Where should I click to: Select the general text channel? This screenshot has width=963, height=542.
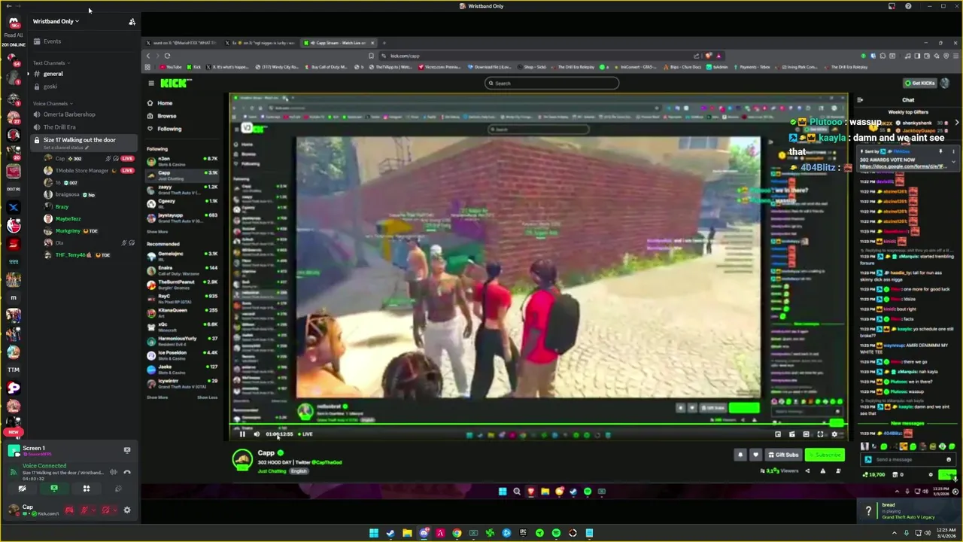pyautogui.click(x=83, y=74)
